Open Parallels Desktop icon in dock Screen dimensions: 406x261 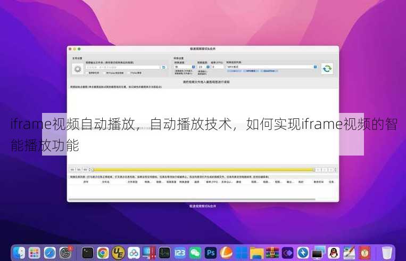point(149,252)
